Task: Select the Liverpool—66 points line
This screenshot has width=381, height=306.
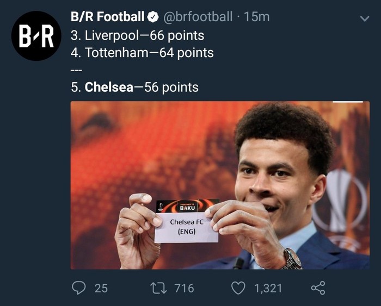Action: (x=138, y=35)
